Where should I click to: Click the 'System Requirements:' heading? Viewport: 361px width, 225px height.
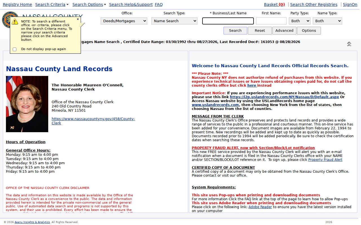[214, 187]
